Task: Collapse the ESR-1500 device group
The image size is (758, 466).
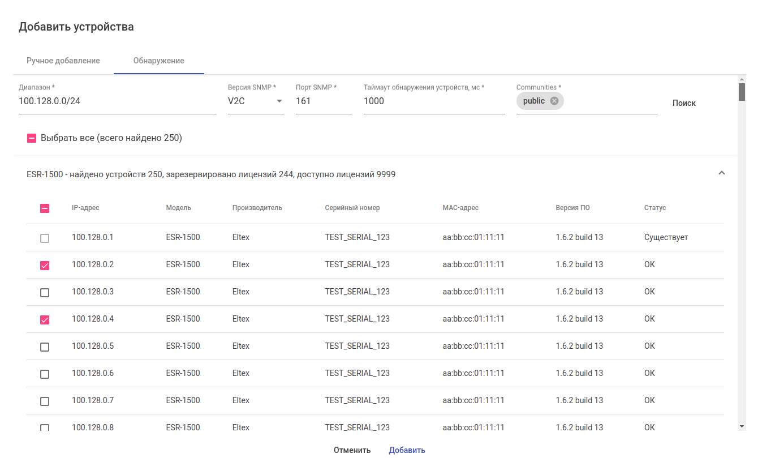Action: pos(721,173)
